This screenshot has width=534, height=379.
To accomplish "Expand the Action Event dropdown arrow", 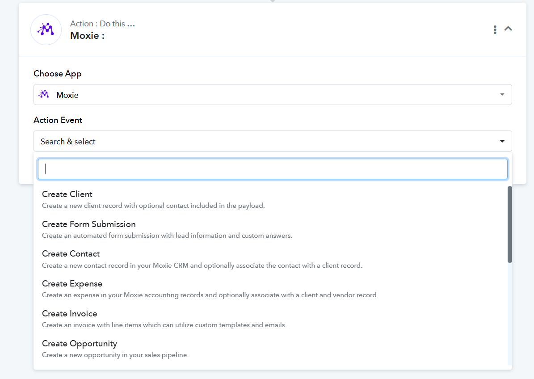I will point(502,141).
